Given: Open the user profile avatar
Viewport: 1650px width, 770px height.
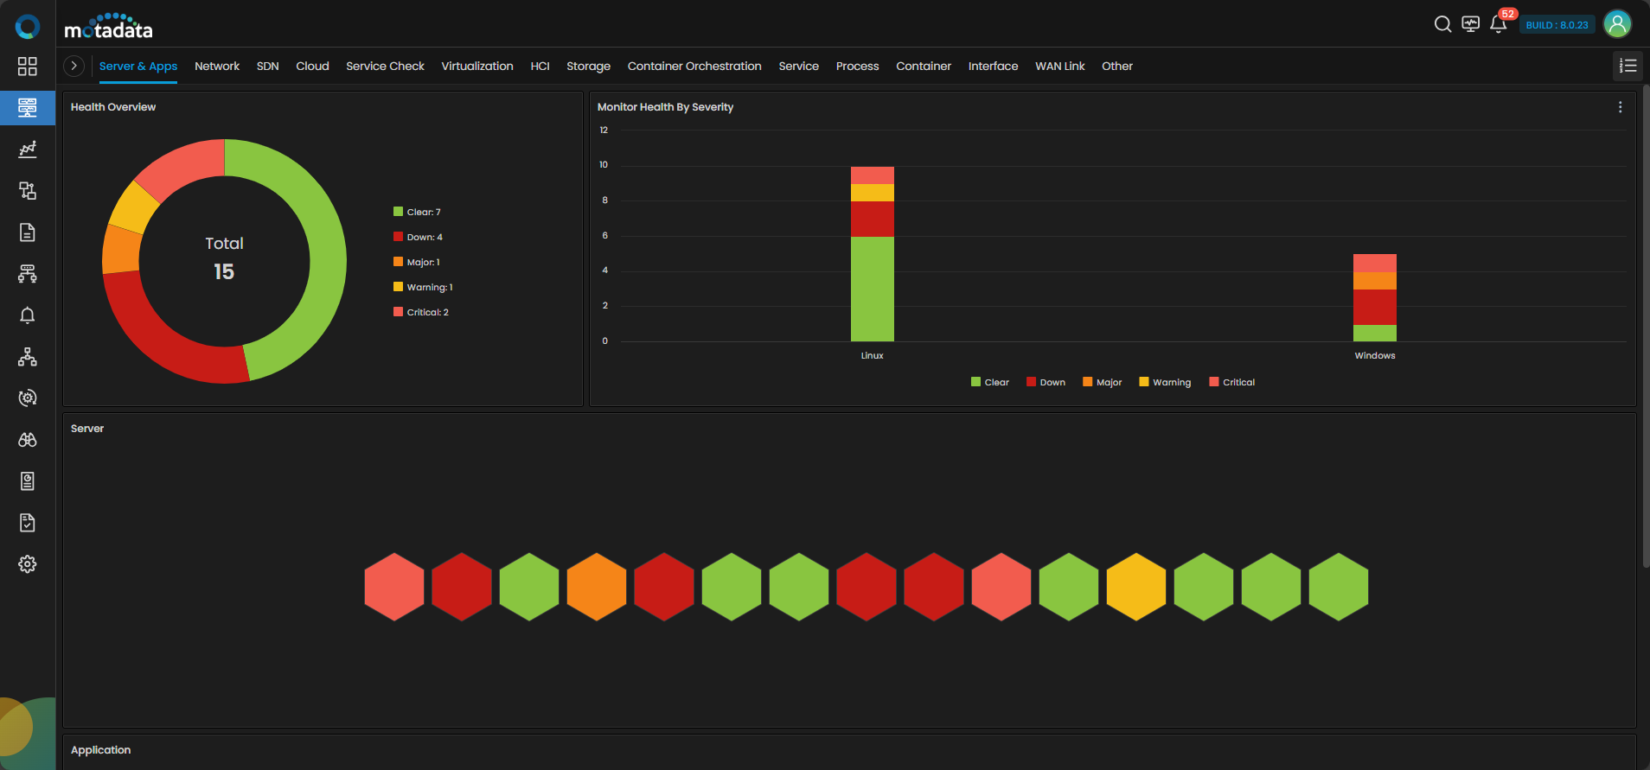Looking at the screenshot, I should click(x=1617, y=24).
